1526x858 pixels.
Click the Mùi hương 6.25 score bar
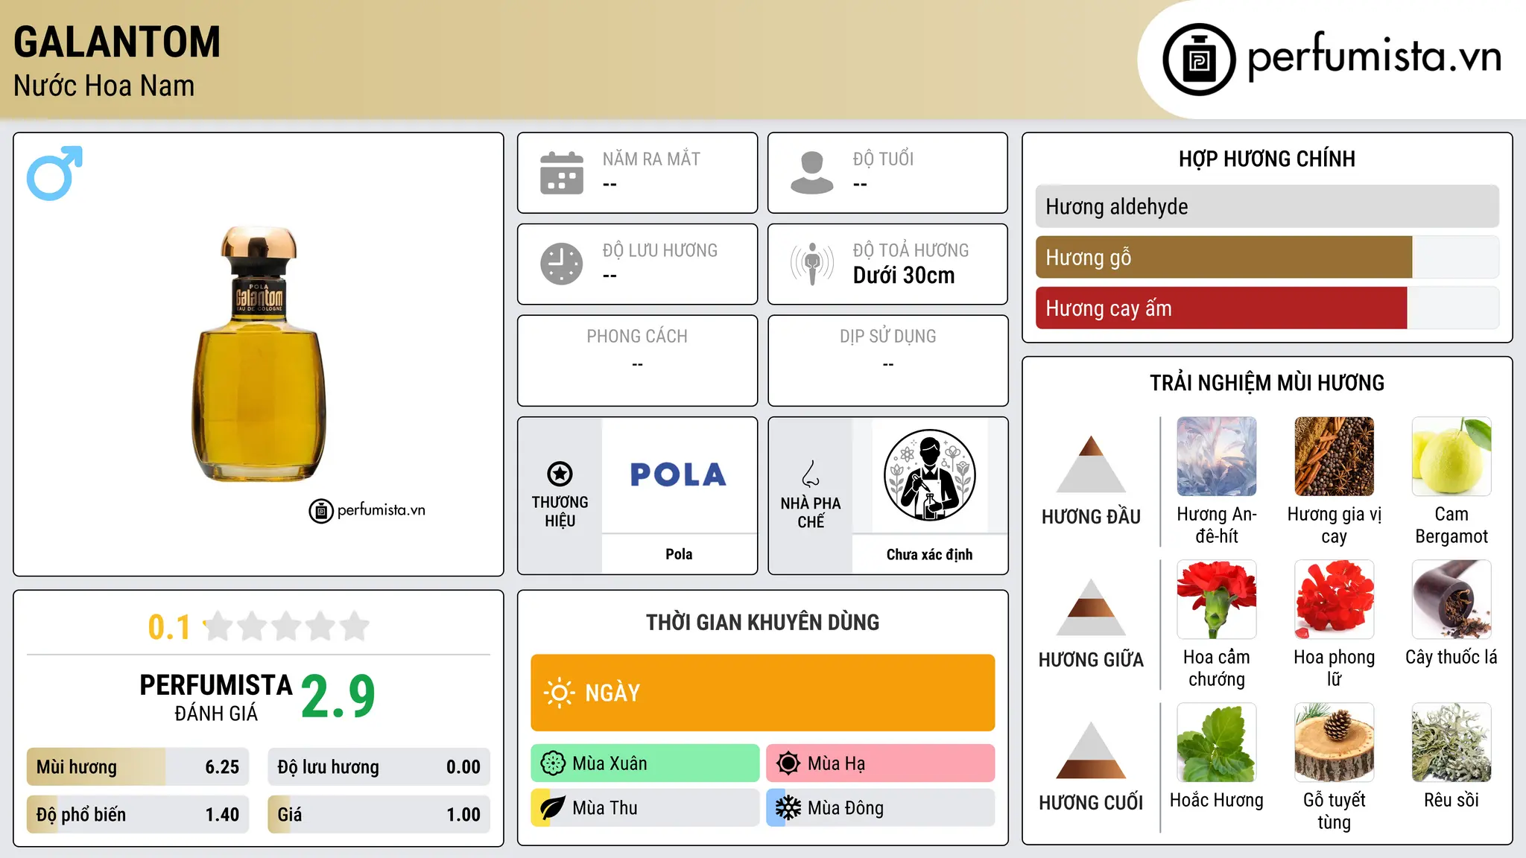138,767
